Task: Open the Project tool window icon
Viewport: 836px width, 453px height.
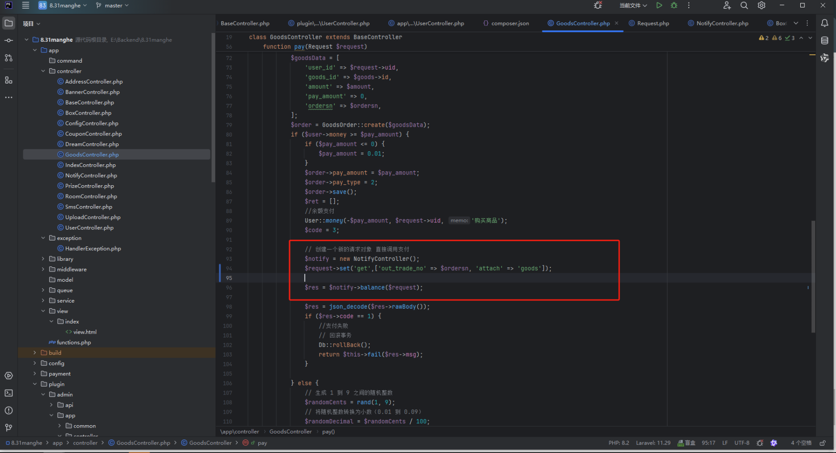Action: (x=9, y=23)
